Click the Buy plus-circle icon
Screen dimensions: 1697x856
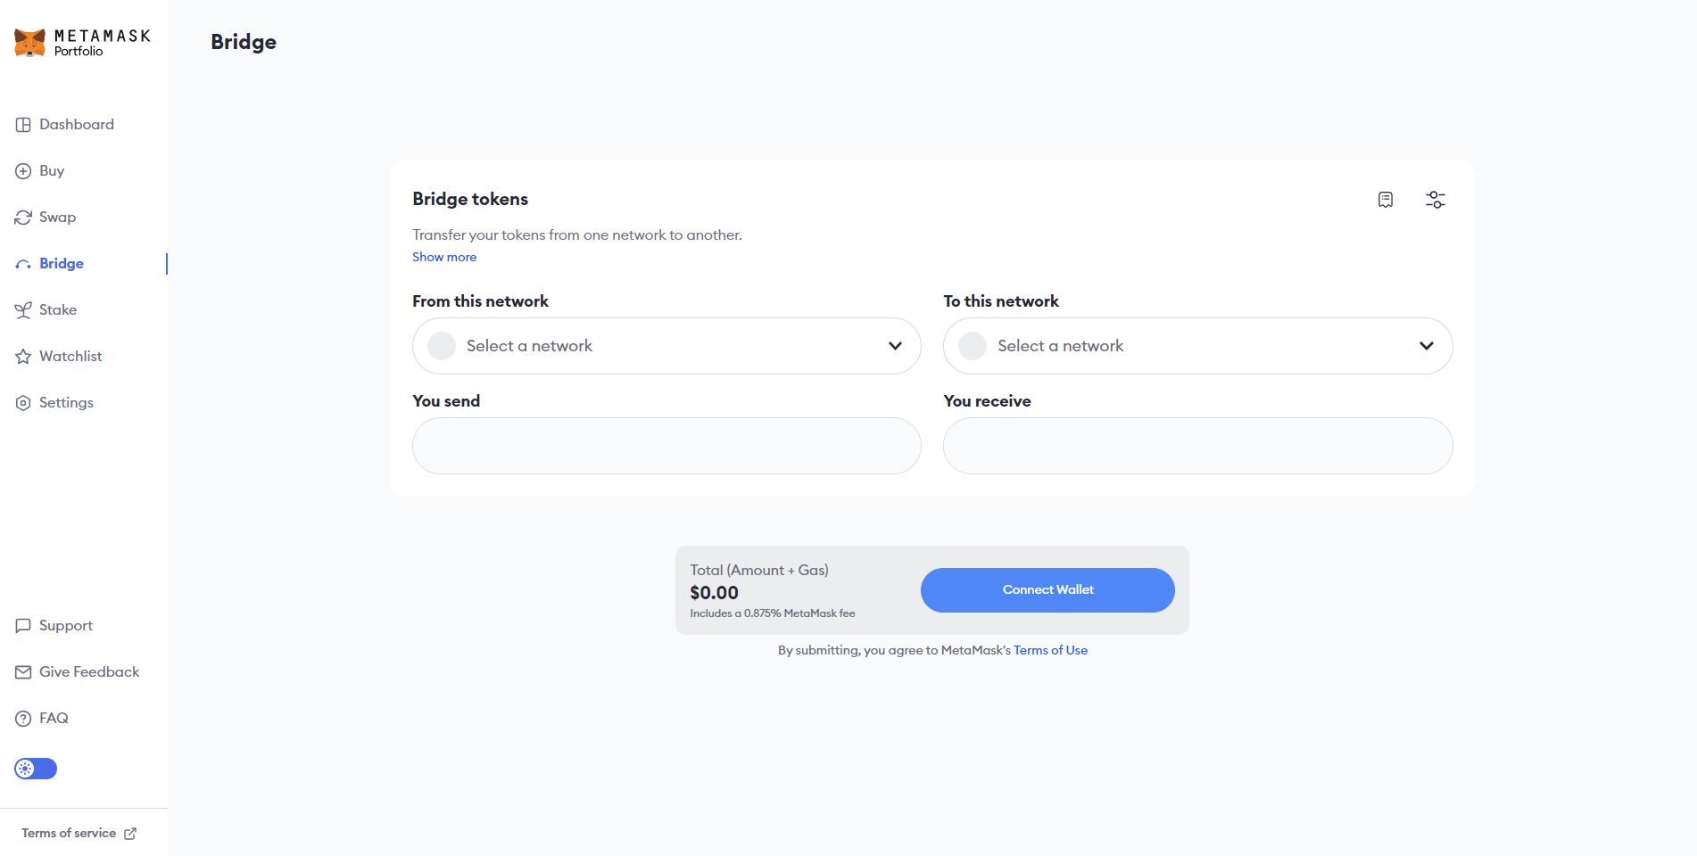tap(23, 171)
